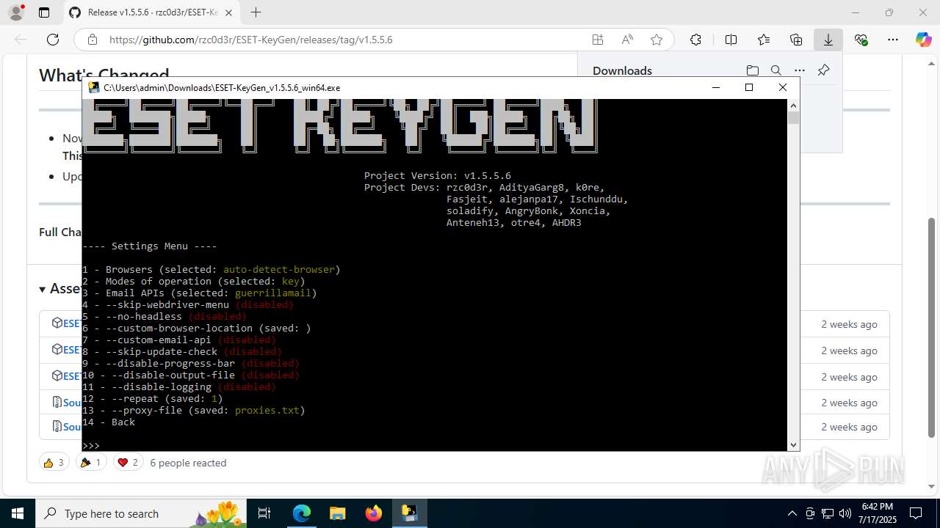Image resolution: width=940 pixels, height=528 pixels.
Task: Click the 'Full Changelog' label on GitHub page
Action: pos(60,232)
